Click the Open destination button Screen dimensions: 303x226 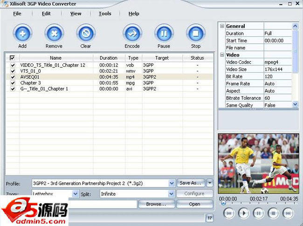point(194,204)
